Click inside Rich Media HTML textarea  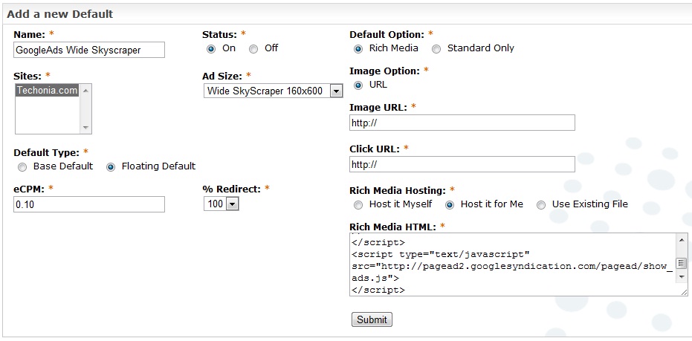(x=511, y=264)
